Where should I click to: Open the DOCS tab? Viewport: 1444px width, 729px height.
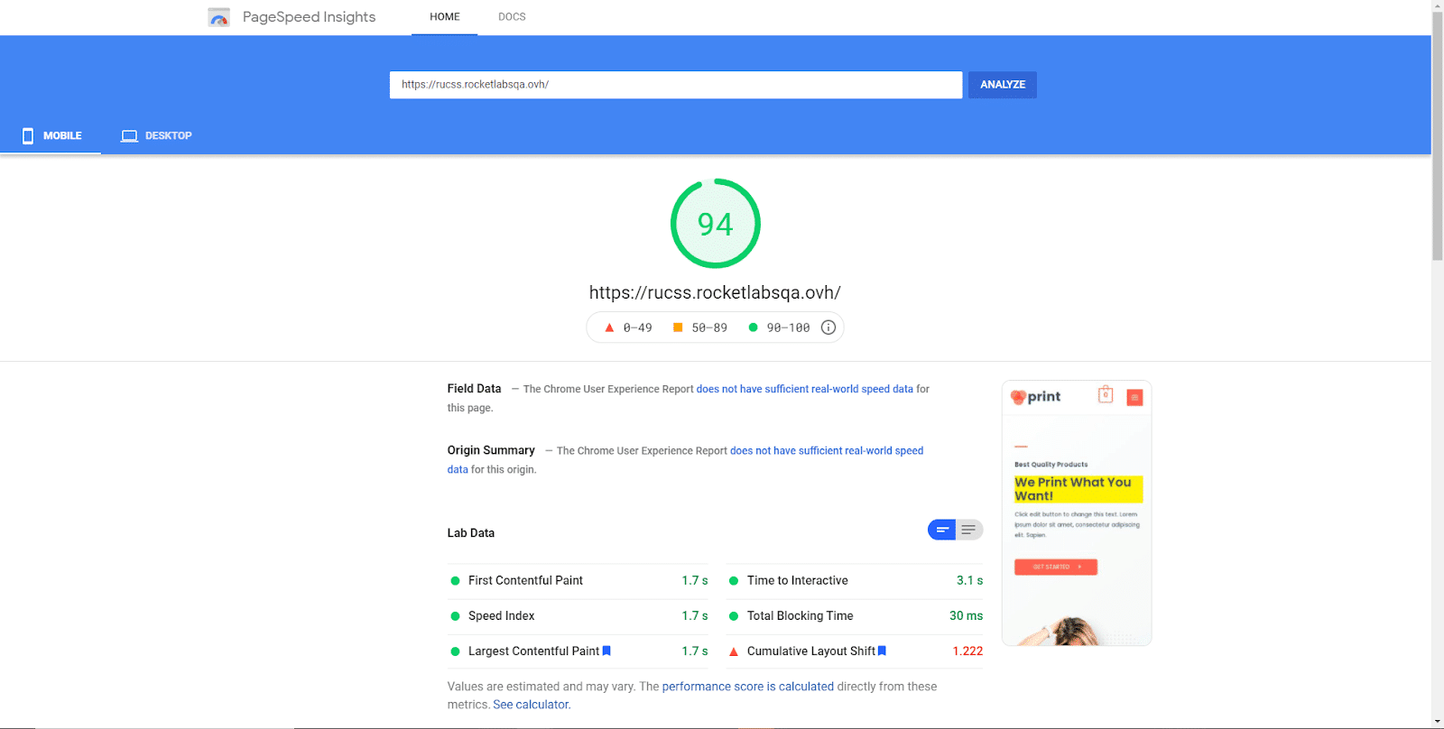click(x=512, y=17)
